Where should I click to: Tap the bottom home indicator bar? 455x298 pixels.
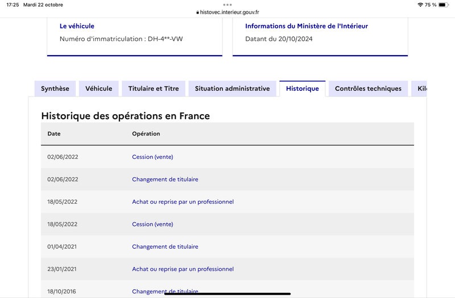(x=227, y=294)
